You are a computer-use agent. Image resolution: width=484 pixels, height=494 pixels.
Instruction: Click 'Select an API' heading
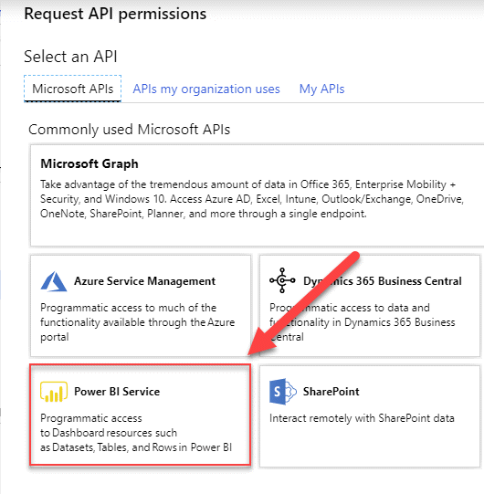coord(70,57)
